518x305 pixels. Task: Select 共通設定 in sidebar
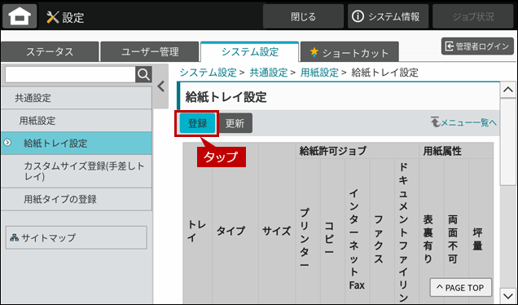tap(77, 98)
